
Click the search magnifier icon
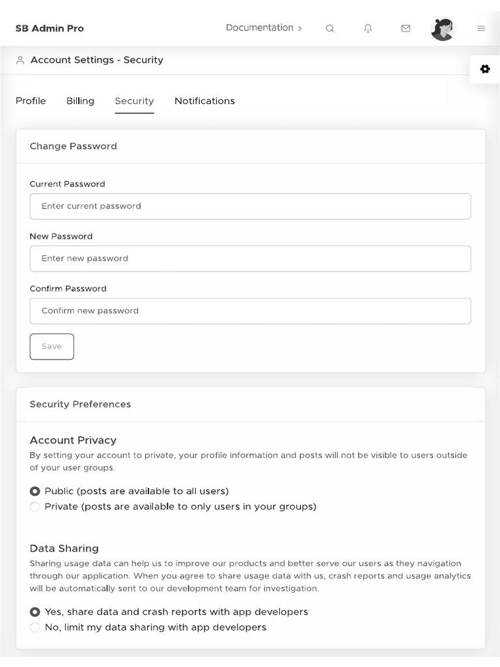330,29
